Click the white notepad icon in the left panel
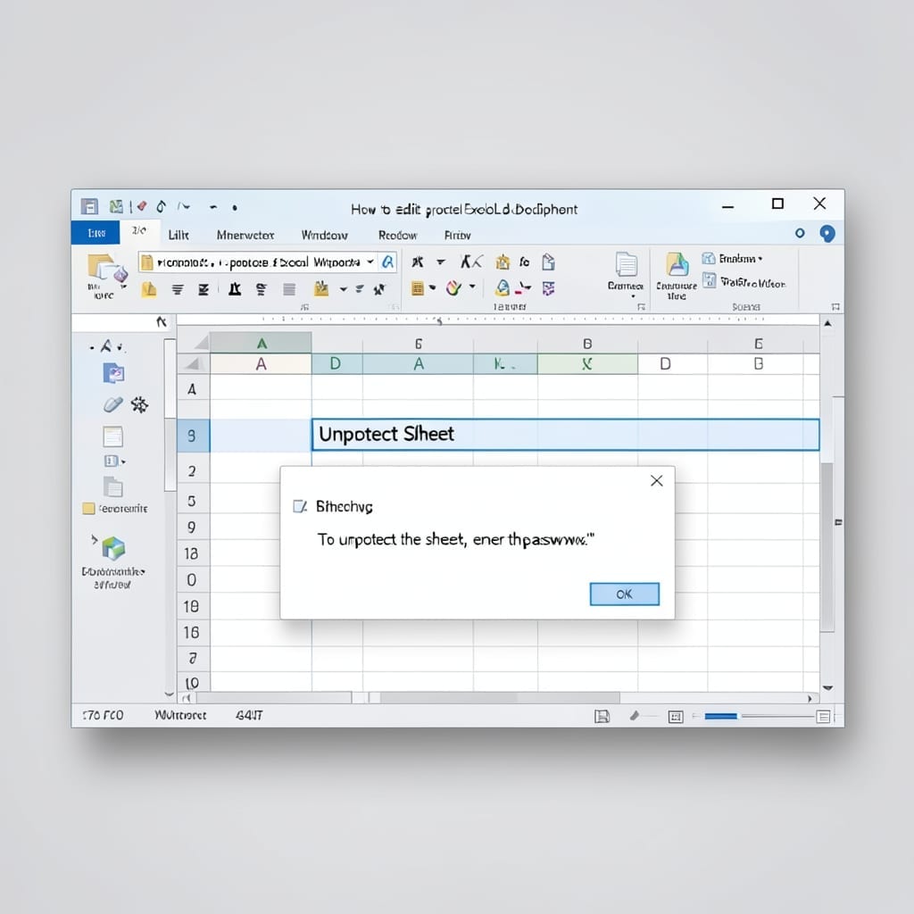 point(112,436)
